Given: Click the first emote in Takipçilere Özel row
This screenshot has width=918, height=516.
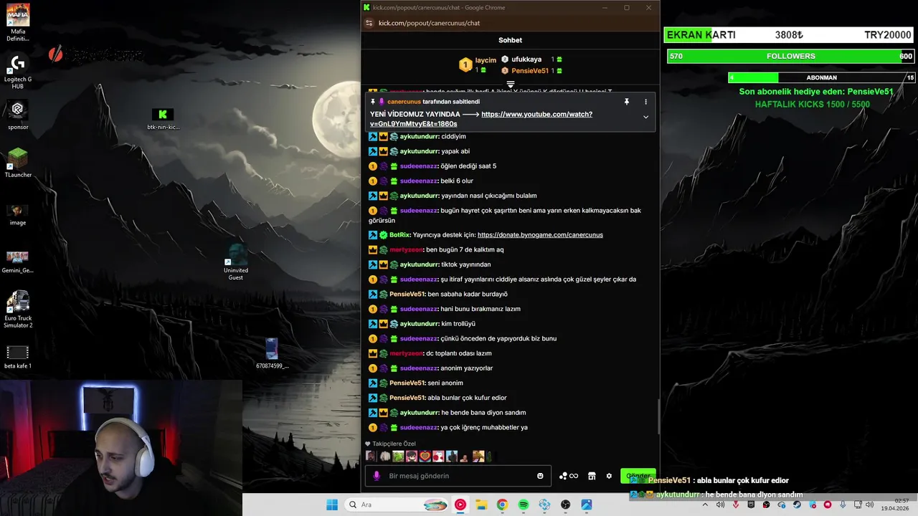Looking at the screenshot, I should tap(371, 457).
